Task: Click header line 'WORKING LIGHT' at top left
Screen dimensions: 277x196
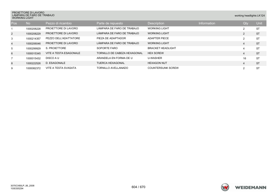Action: 23,18
